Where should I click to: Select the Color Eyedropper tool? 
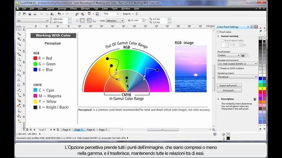tap(19, 105)
